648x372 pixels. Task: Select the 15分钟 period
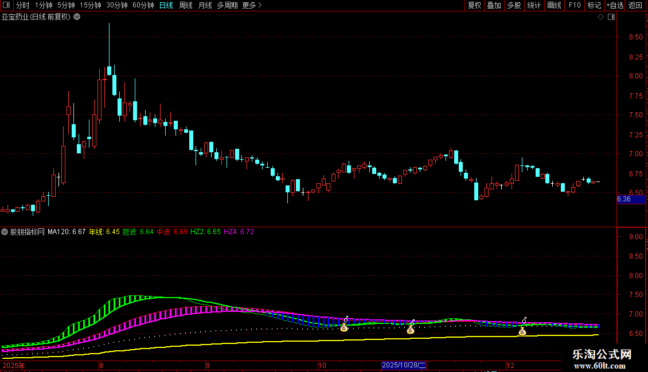tap(91, 5)
